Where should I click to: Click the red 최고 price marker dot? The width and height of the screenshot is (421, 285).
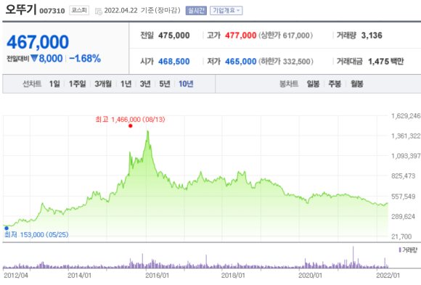(131, 126)
